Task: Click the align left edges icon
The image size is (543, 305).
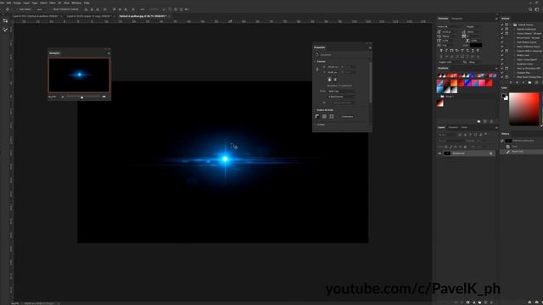Action: click(87, 9)
